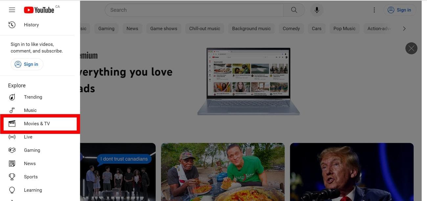
Task: Go to the Live section
Action: coord(28,137)
